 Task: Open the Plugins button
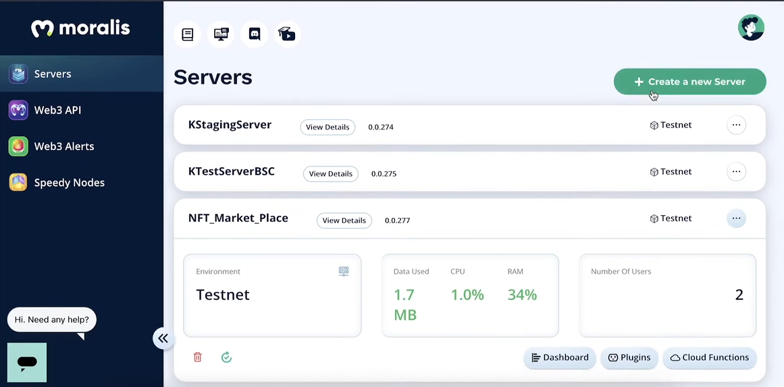pos(629,357)
